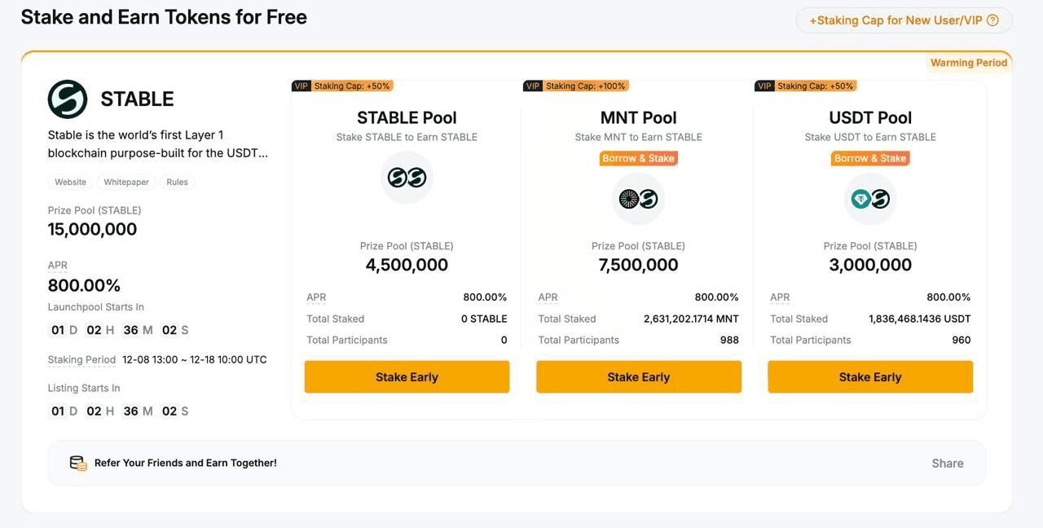This screenshot has height=528, width=1043.
Task: Click the Warming Period status label
Action: pos(968,63)
